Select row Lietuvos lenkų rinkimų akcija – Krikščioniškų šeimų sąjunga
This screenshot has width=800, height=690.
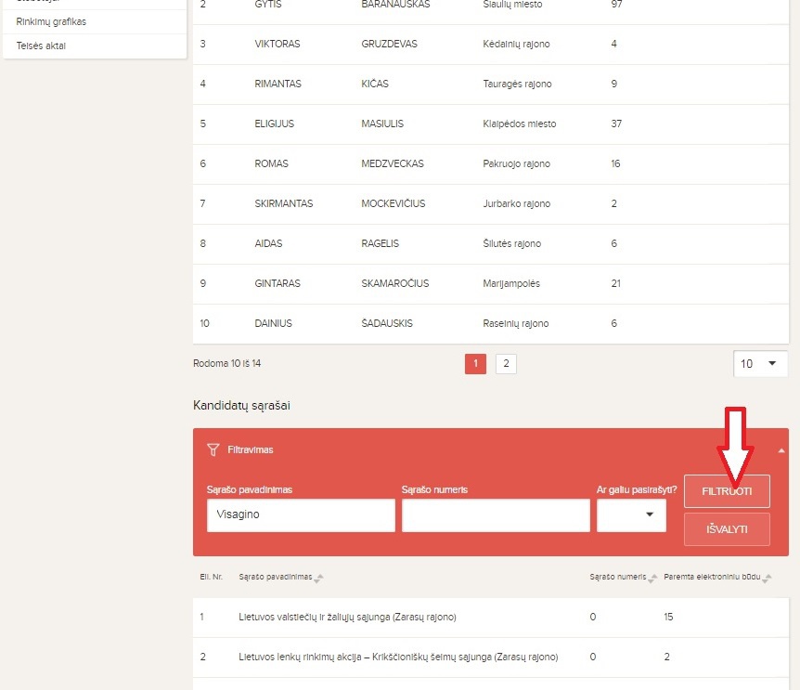tap(490, 657)
